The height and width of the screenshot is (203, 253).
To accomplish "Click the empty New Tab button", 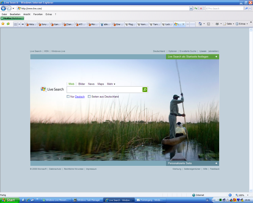I will pos(192,24).
